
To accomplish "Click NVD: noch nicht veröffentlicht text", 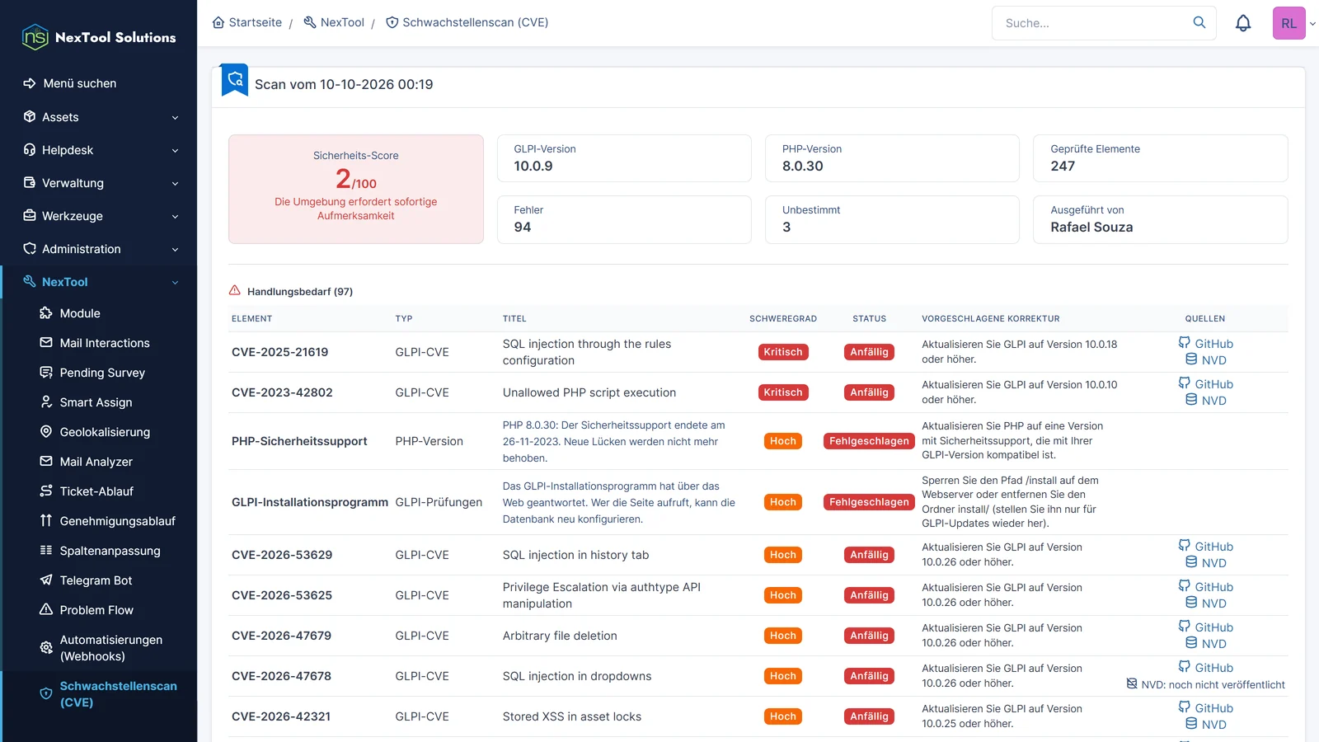I will point(1213,684).
